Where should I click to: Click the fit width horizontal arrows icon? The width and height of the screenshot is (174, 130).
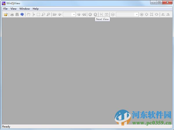(157, 14)
